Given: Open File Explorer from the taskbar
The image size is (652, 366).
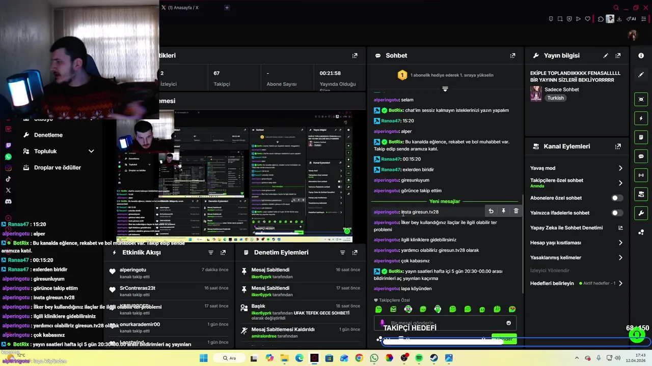Looking at the screenshot, I should (x=284, y=358).
